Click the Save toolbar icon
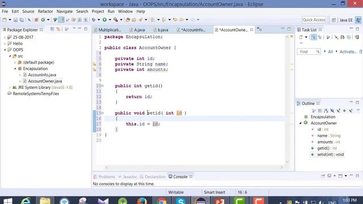Image resolution: width=363 pixels, height=204 pixels. tap(15, 20)
